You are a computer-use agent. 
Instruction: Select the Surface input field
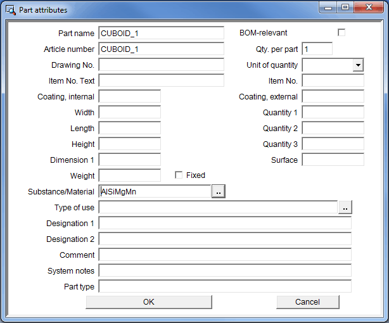[x=333, y=160]
